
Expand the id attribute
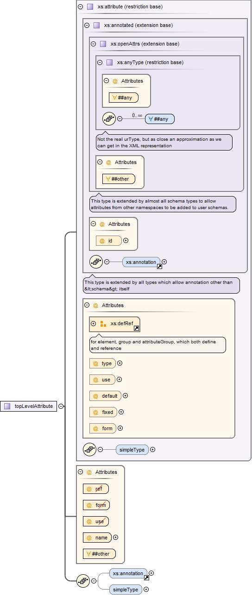tap(126, 241)
